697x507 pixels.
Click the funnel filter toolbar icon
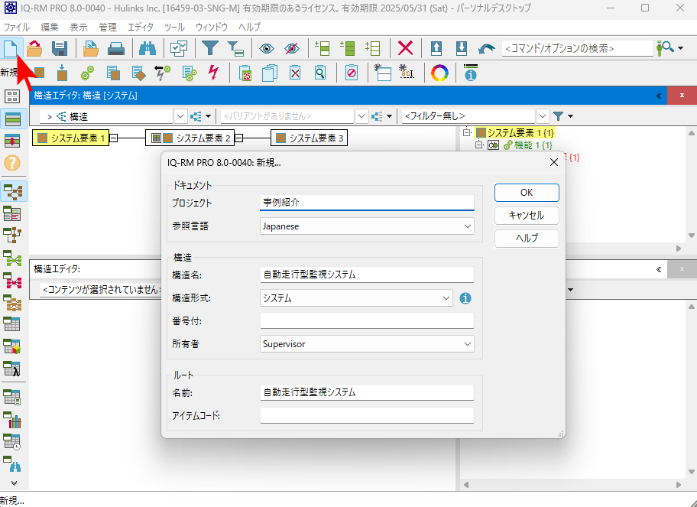(x=209, y=48)
